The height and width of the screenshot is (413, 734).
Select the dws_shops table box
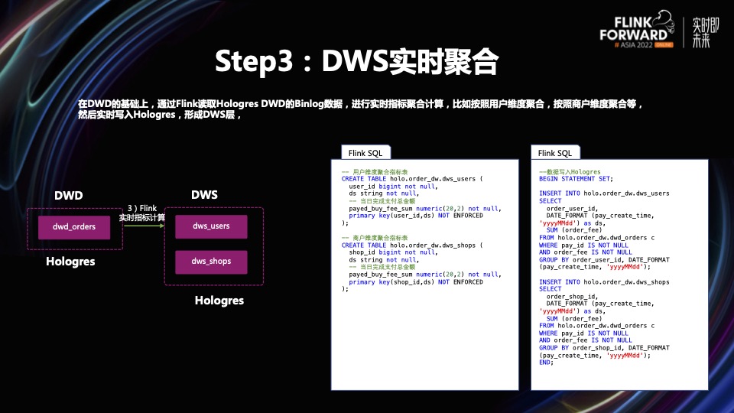tap(211, 262)
